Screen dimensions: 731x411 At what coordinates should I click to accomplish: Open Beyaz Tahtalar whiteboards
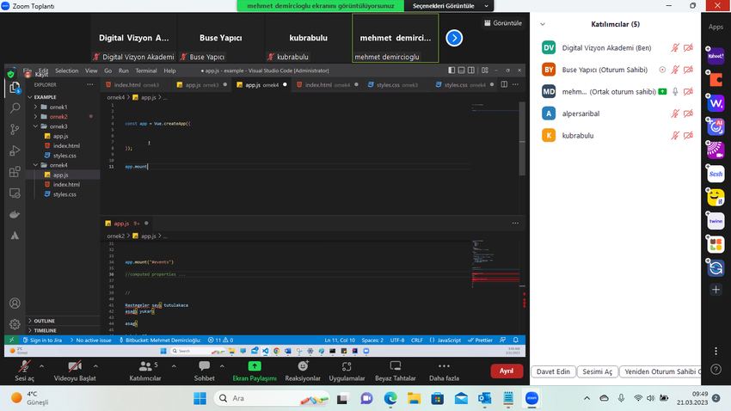(396, 371)
